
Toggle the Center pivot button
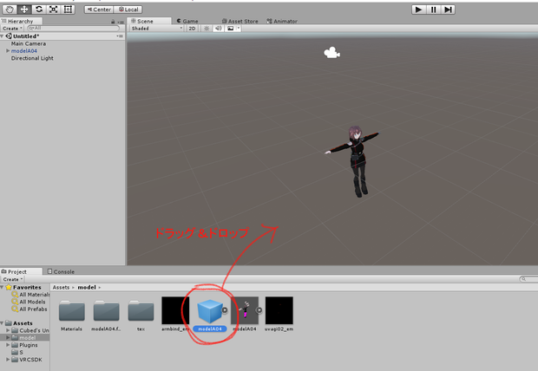pos(99,10)
